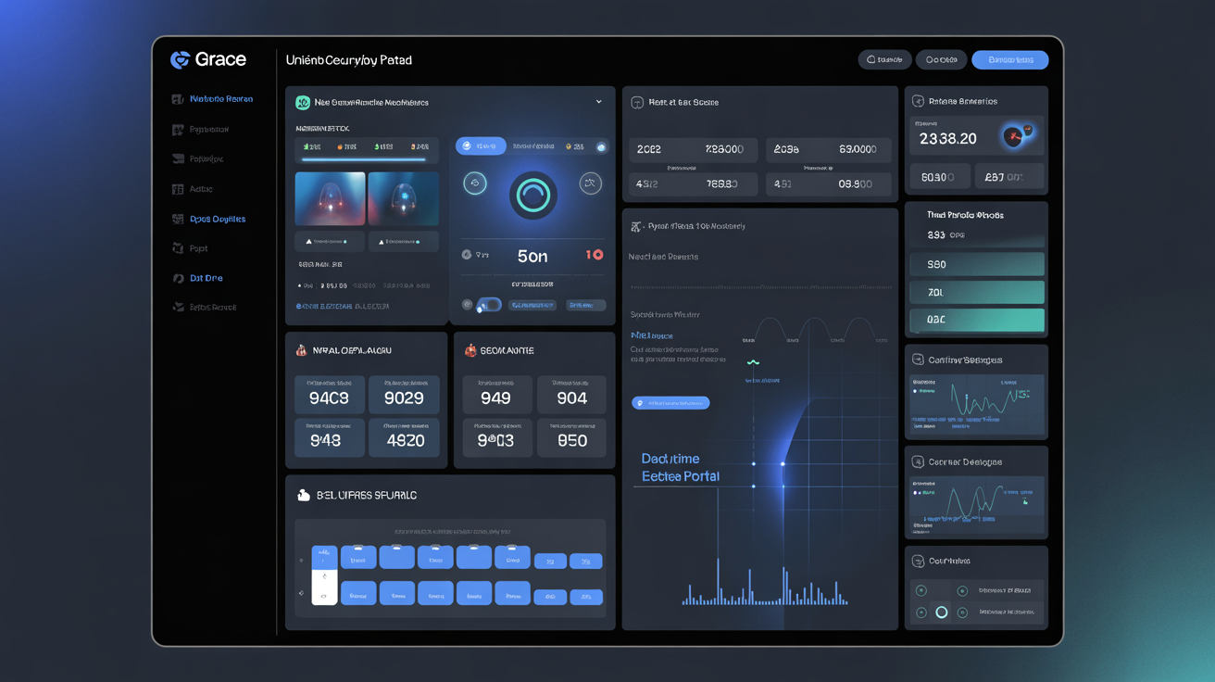This screenshot has height=682, width=1215.
Task: Click the red gauge icon in the Rates panel
Action: tap(1015, 135)
